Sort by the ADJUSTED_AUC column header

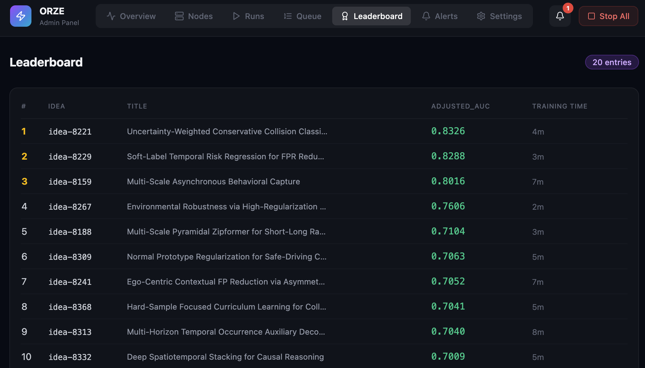coord(460,106)
